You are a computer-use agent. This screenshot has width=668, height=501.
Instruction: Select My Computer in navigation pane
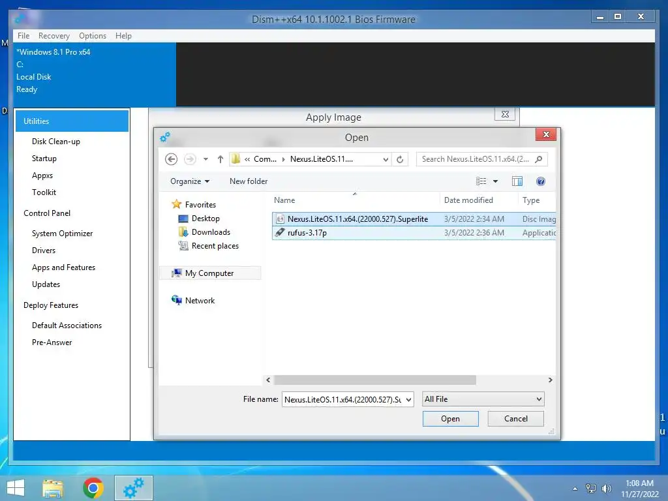point(209,273)
